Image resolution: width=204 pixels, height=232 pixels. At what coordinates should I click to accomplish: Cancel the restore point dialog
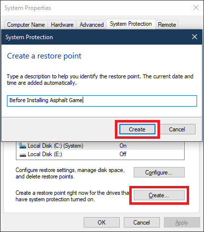pyautogui.click(x=178, y=129)
